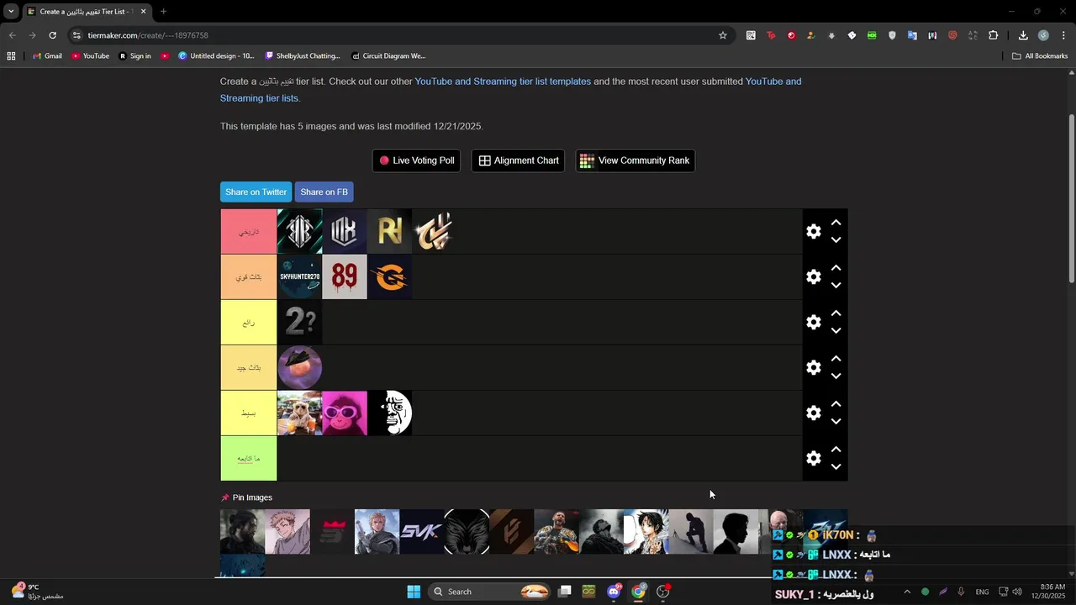
Task: Select the SVK logo in the image pool
Action: (x=421, y=532)
